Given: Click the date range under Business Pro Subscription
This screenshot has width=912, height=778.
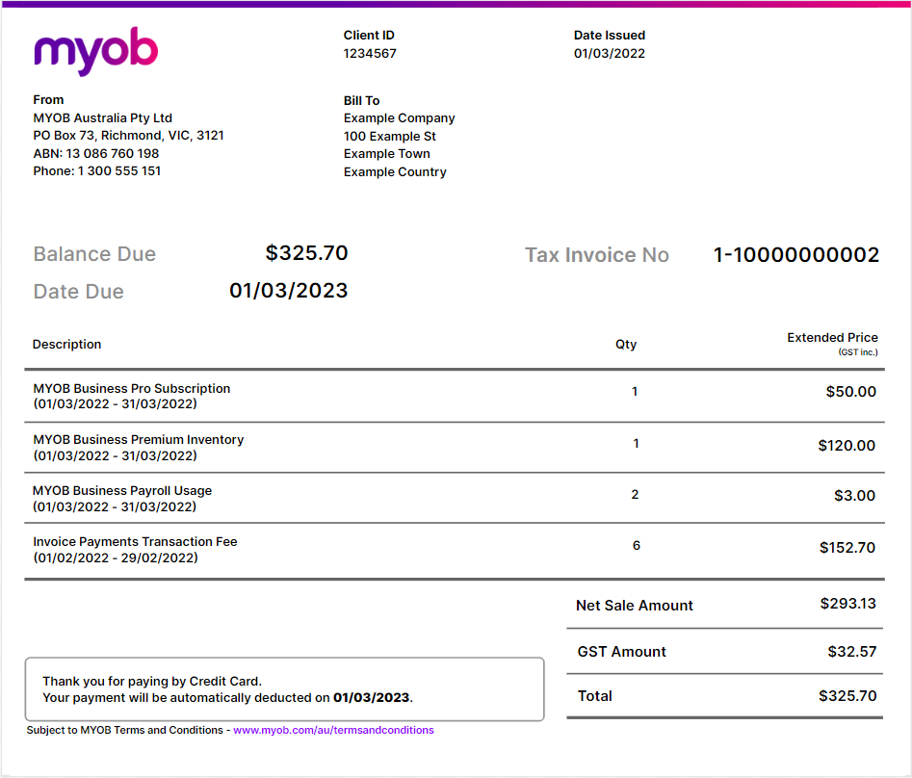Looking at the screenshot, I should click(x=116, y=404).
